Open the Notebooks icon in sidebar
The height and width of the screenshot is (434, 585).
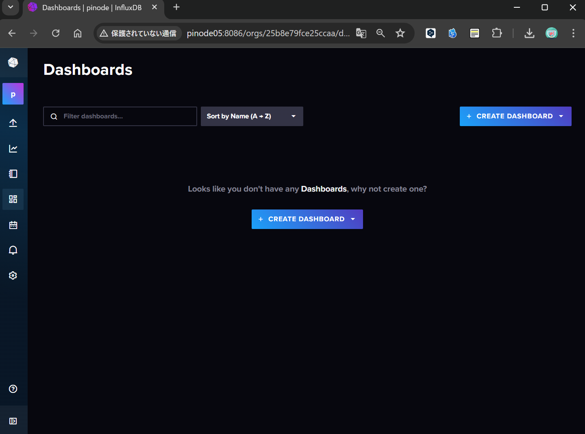(x=13, y=174)
